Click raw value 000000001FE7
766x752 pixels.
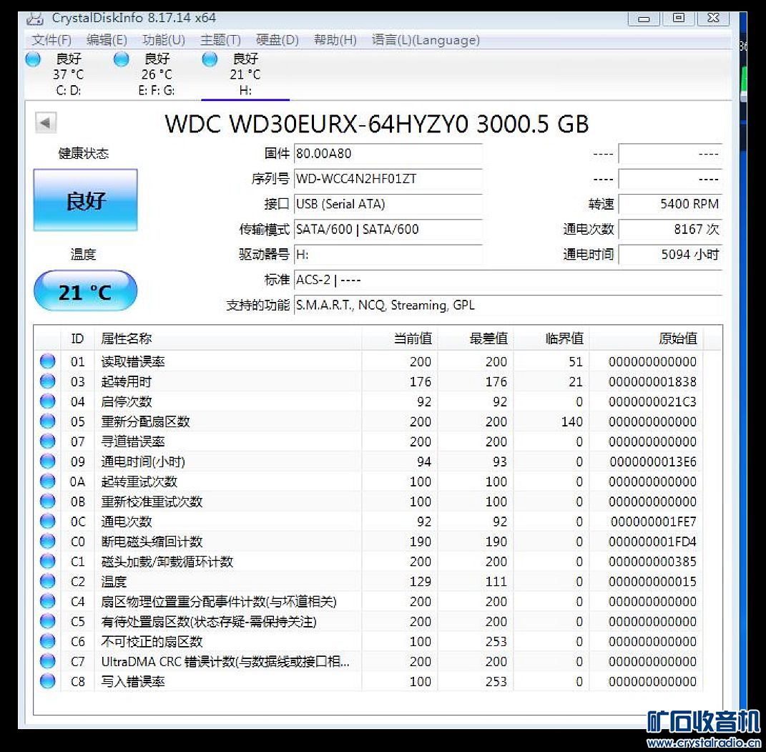[653, 522]
